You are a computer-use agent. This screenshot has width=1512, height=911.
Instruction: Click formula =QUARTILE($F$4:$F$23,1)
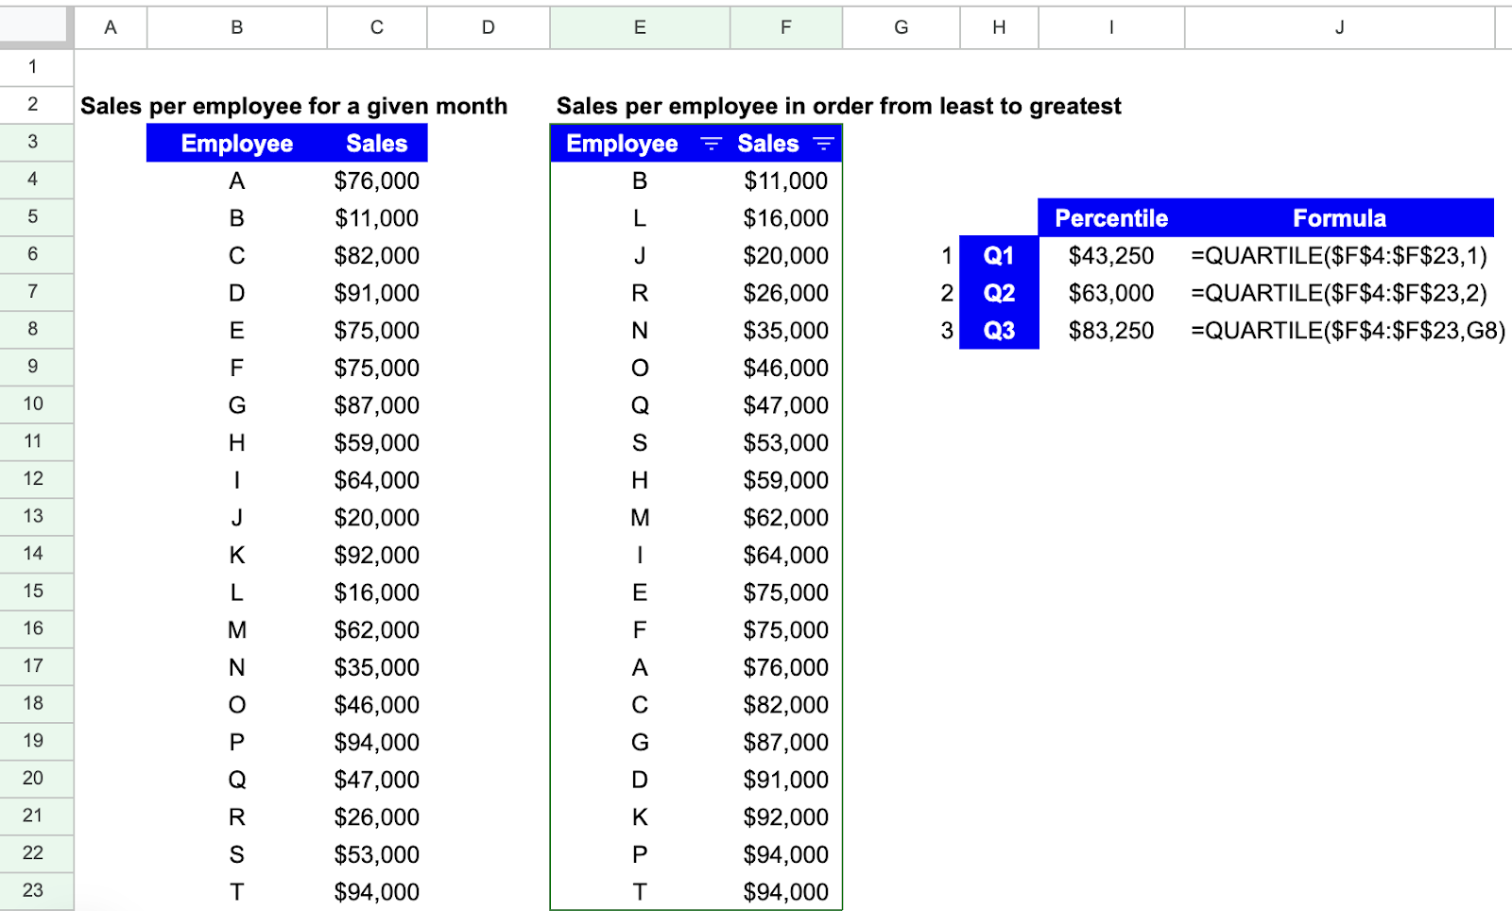click(1339, 255)
